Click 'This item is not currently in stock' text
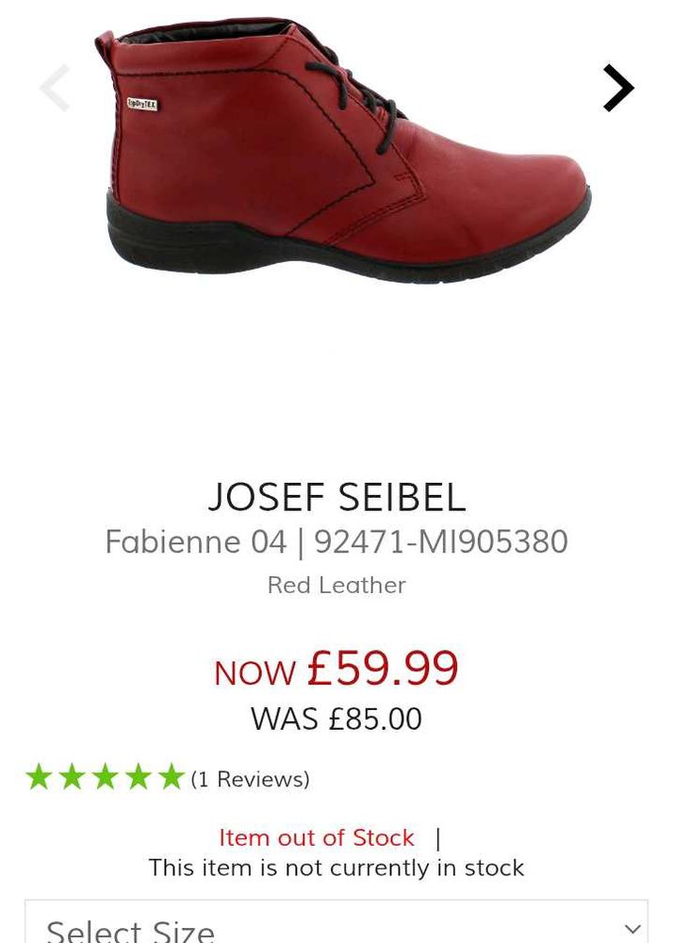The width and height of the screenshot is (673, 943). point(336,868)
